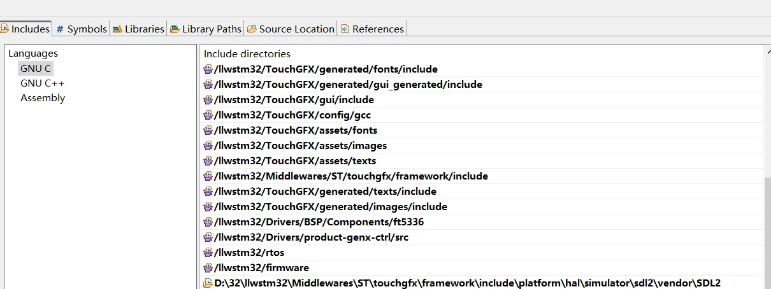Click the Include directories list scrollbar thumb
The height and width of the screenshot is (289, 771).
(x=767, y=234)
